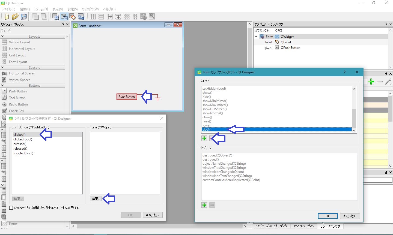
Task: Click the adjust size toolbar icon
Action: click(x=152, y=17)
